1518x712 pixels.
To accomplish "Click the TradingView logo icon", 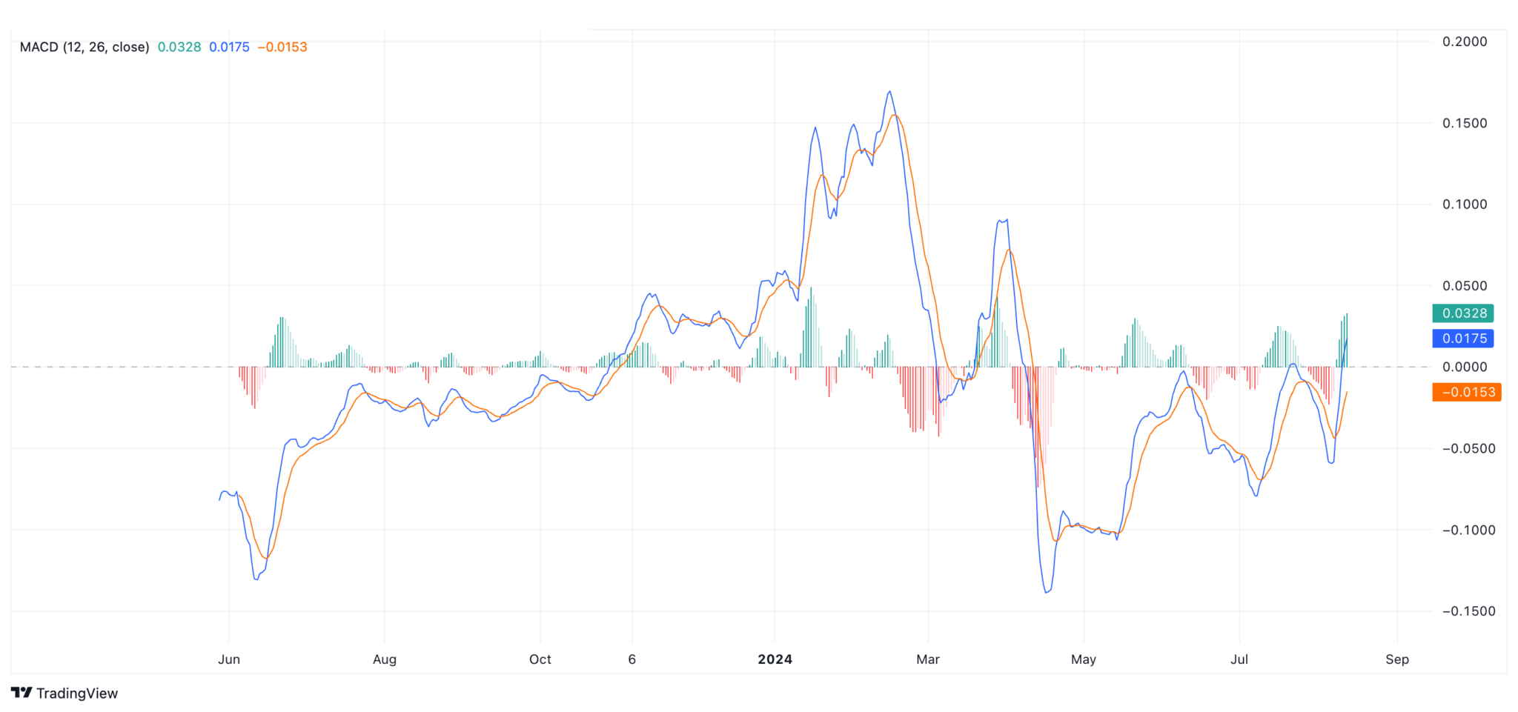I will click(21, 693).
